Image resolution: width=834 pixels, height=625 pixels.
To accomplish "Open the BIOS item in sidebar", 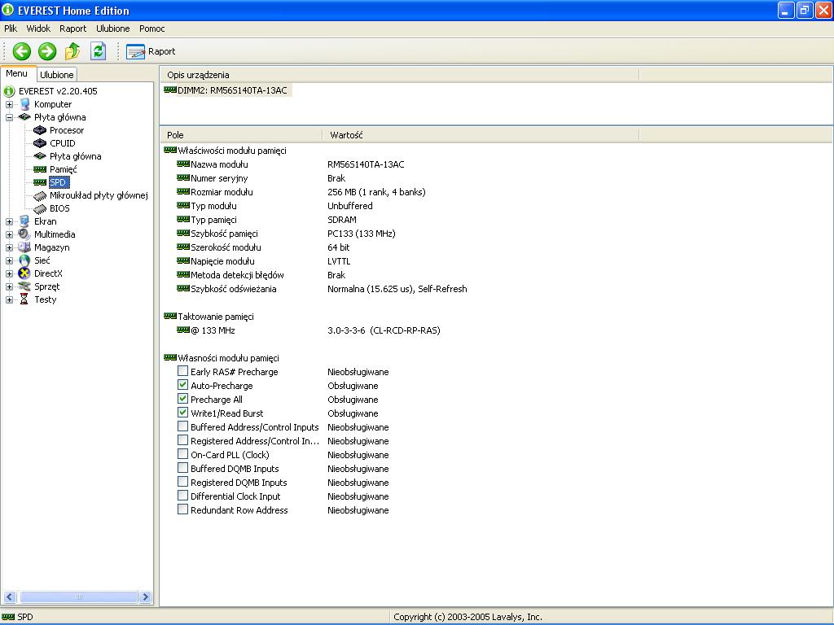I will [x=59, y=208].
